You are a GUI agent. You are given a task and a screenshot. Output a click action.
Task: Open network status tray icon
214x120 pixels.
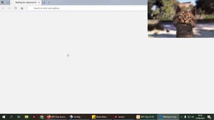coord(189,117)
